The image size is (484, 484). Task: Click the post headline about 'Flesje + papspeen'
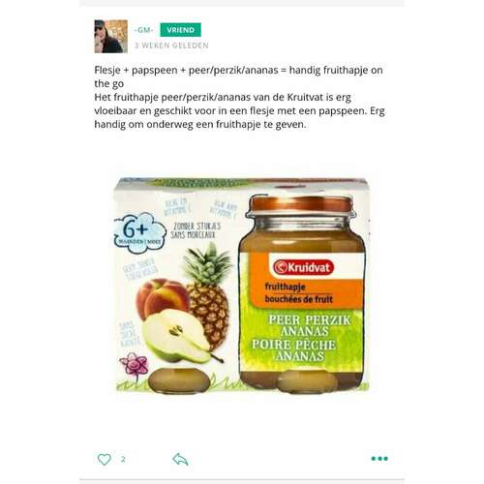pyautogui.click(x=238, y=76)
